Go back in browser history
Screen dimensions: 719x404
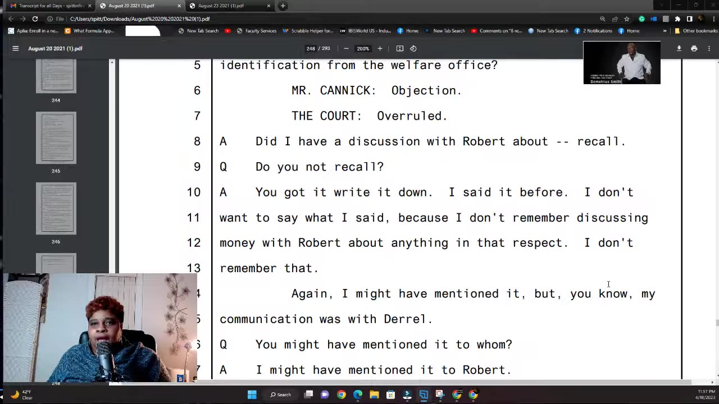pos(11,19)
